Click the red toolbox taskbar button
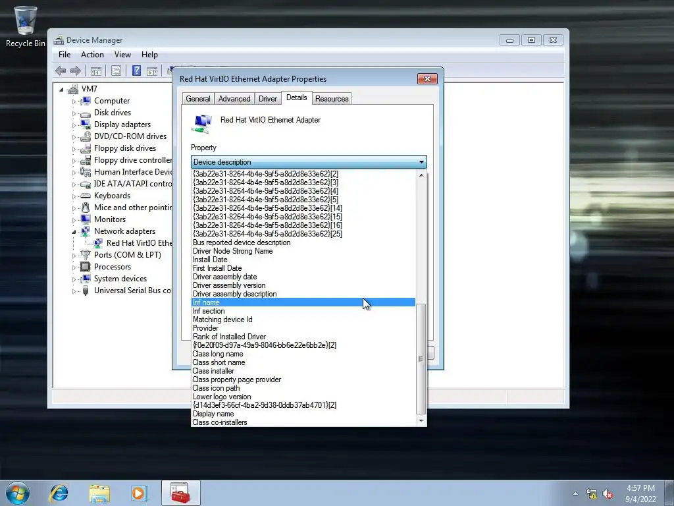The height and width of the screenshot is (506, 674). coord(180,493)
